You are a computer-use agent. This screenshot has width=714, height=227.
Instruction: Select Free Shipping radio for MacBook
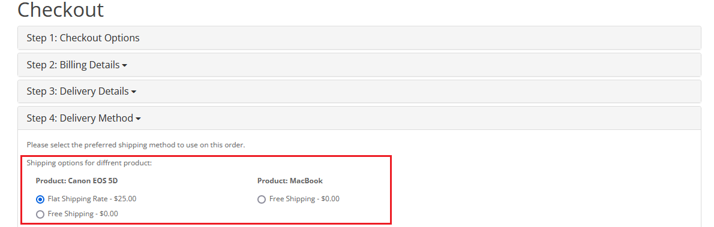pyautogui.click(x=262, y=199)
